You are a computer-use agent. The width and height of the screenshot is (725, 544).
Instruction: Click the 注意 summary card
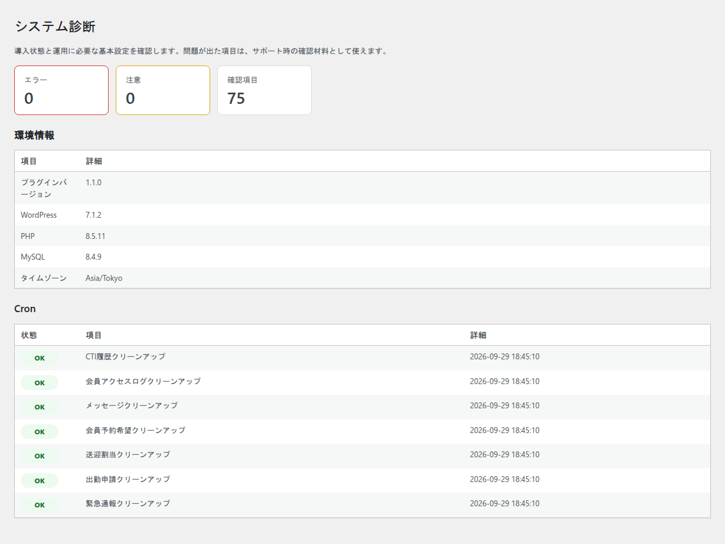point(163,90)
